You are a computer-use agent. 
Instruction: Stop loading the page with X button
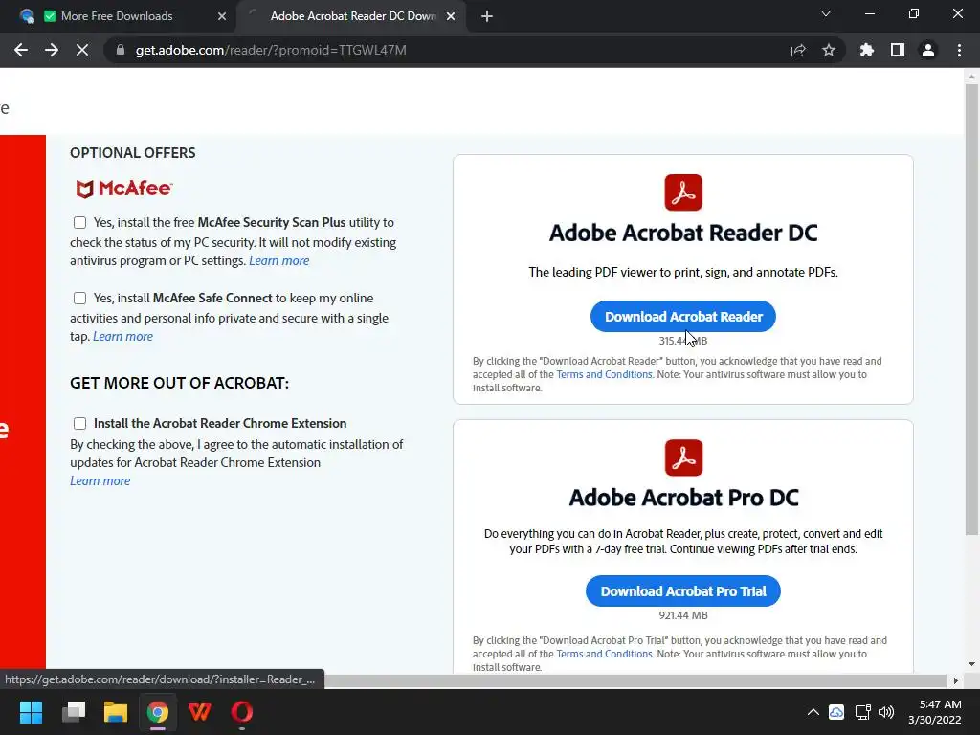click(x=82, y=50)
